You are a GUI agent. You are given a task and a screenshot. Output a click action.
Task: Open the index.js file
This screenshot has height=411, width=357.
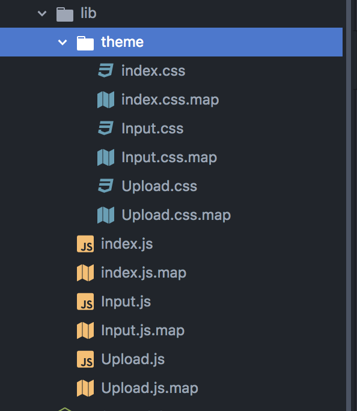127,245
